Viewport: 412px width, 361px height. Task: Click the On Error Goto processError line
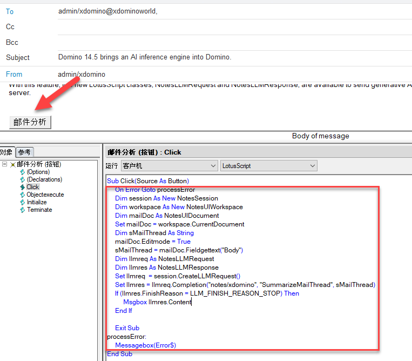[155, 190]
